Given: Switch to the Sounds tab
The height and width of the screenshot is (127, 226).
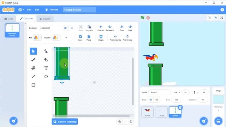Looking at the screenshot, I should click(45, 19).
